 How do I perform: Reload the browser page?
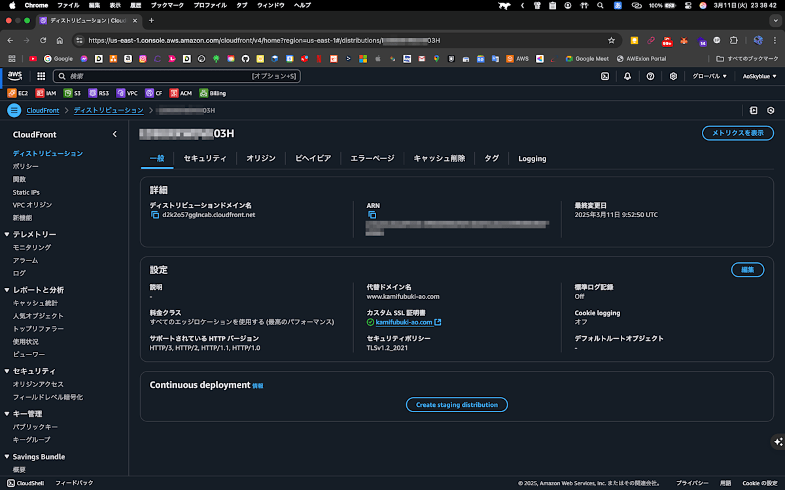click(x=43, y=41)
